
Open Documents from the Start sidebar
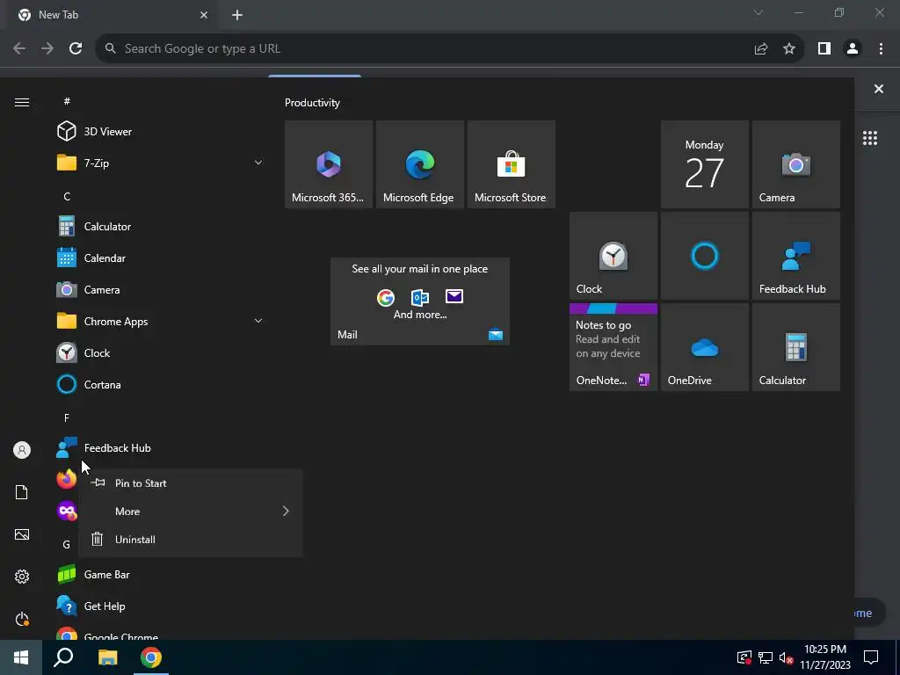pos(22,492)
